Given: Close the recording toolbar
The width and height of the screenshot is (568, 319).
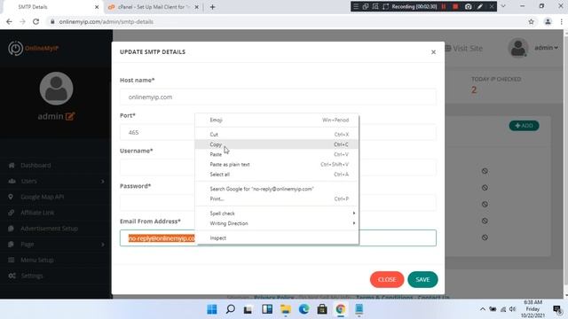Looking at the screenshot, I should pos(492,6).
